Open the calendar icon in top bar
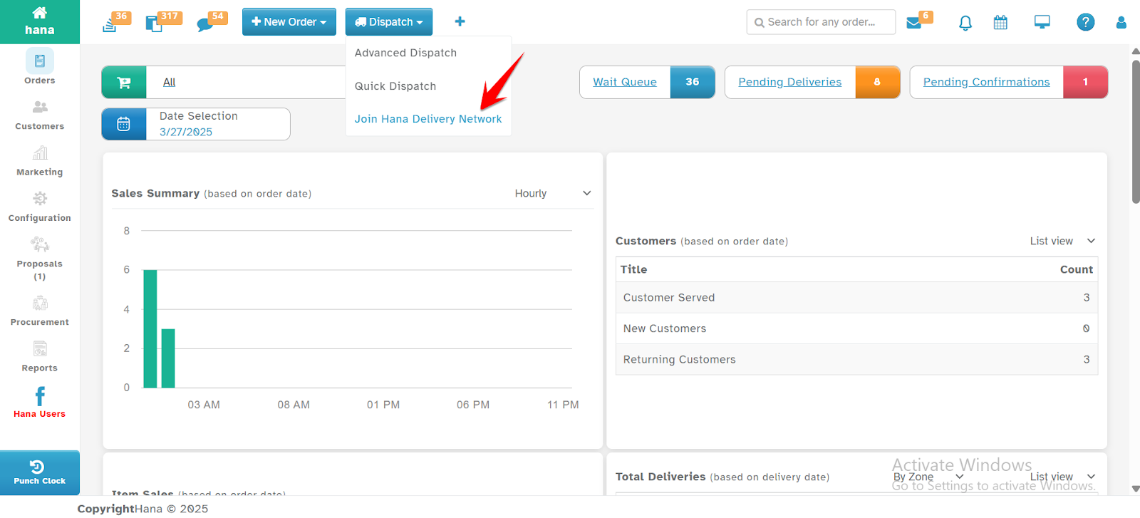The height and width of the screenshot is (518, 1140). [x=1000, y=23]
